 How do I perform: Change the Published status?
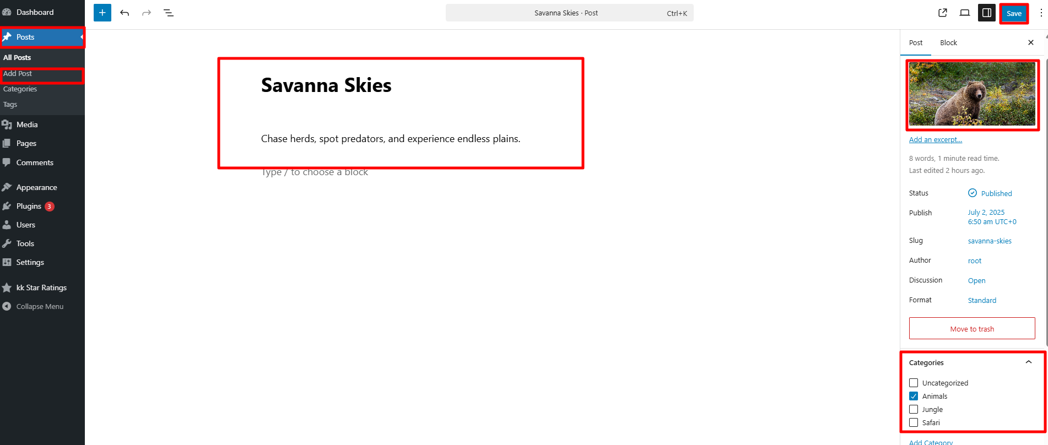[x=990, y=193]
